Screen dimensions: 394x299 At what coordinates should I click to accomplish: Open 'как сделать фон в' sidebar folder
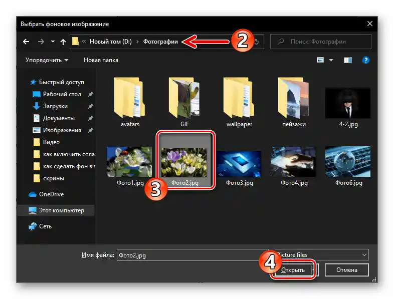(x=64, y=166)
